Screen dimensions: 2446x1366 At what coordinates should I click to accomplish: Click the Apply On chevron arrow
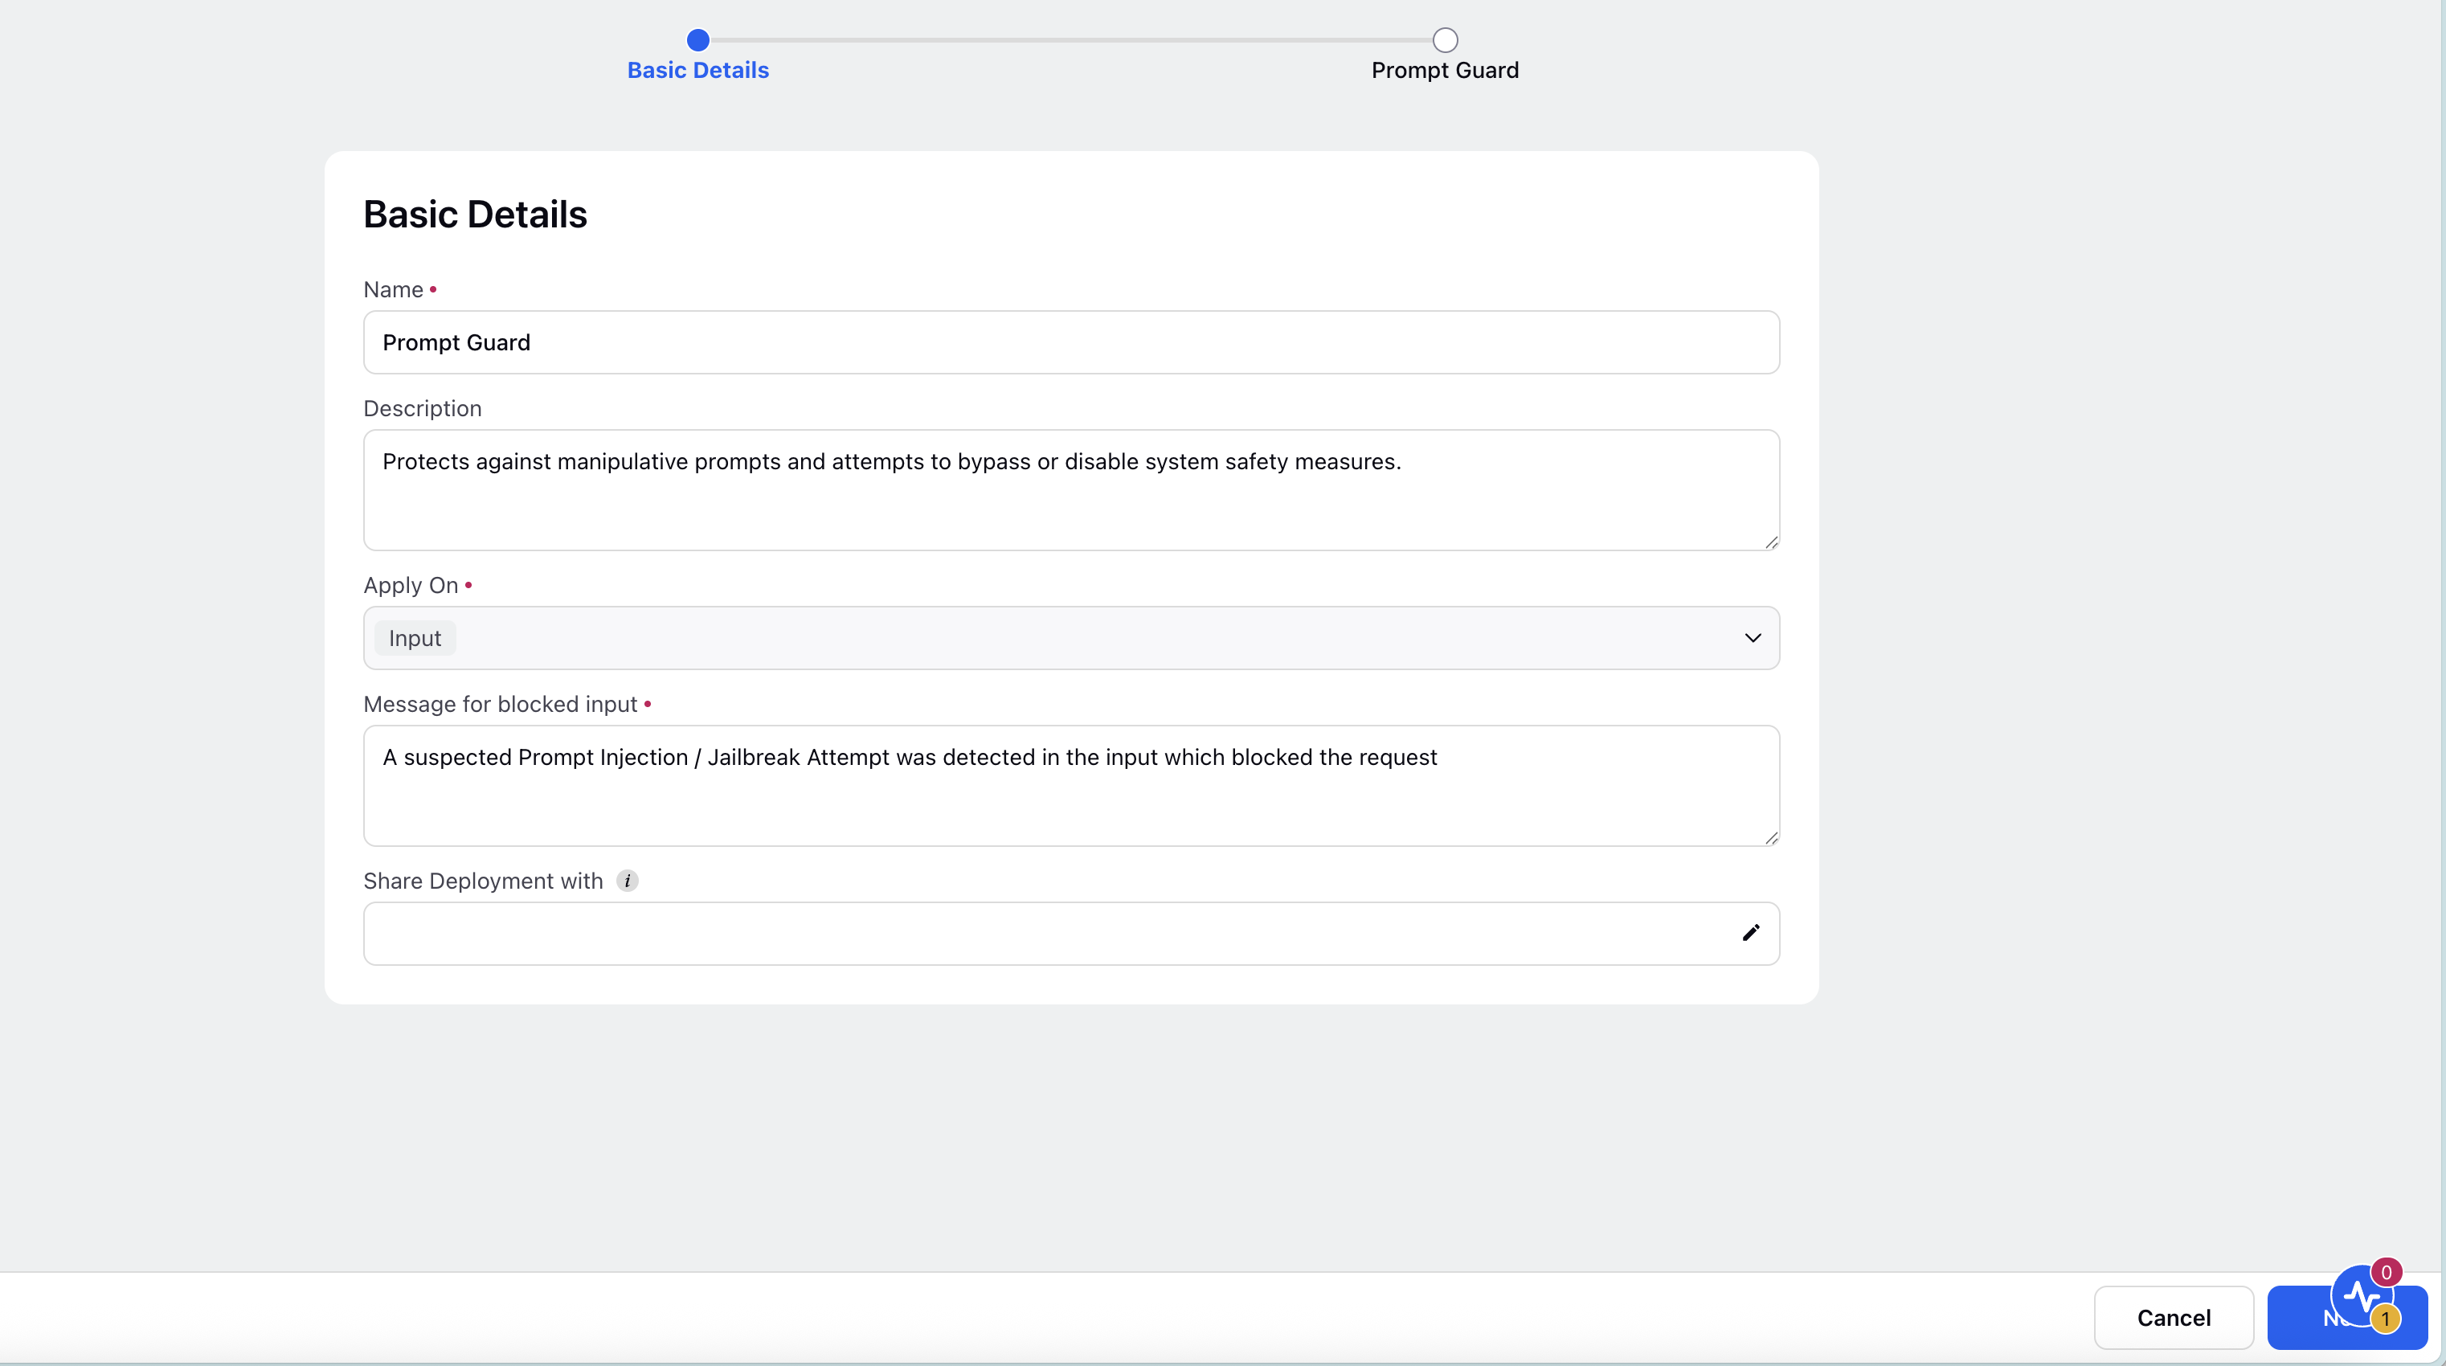coord(1752,638)
